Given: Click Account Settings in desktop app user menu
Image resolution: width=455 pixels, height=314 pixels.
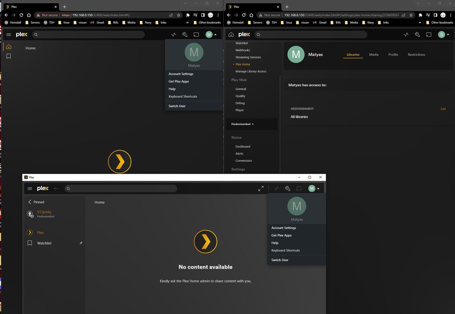Looking at the screenshot, I should point(284,228).
